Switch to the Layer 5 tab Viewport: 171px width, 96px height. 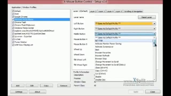click(x=119, y=11)
